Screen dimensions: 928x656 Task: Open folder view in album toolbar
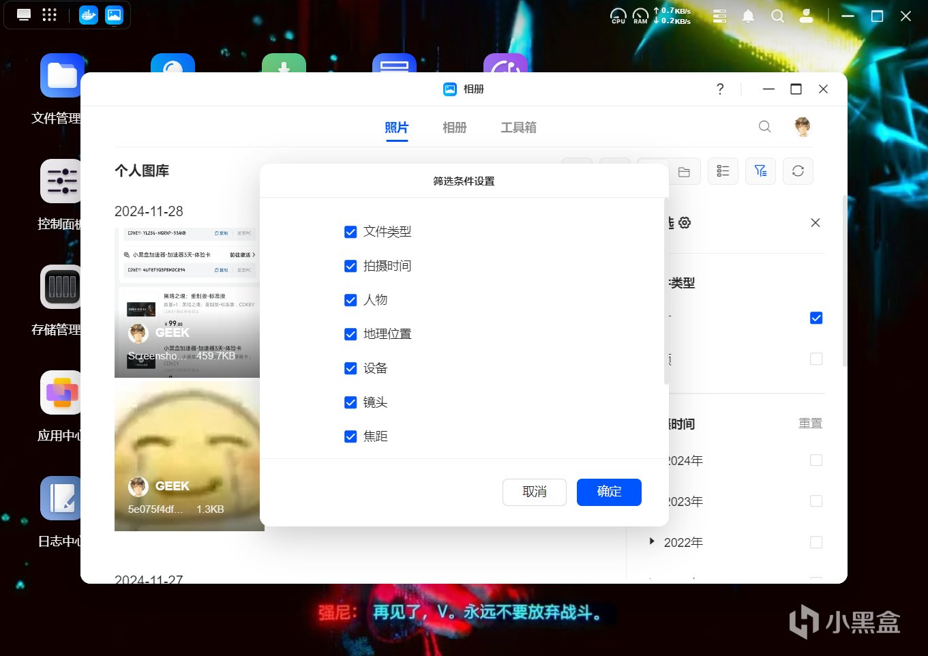684,171
